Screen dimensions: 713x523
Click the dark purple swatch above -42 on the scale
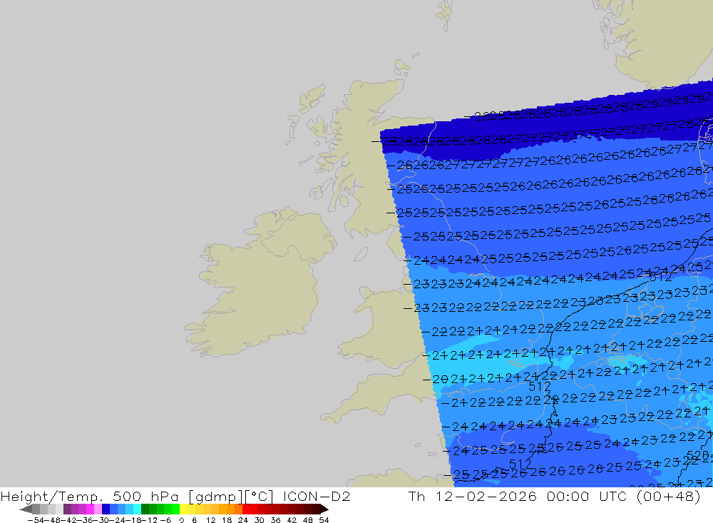pyautogui.click(x=67, y=509)
